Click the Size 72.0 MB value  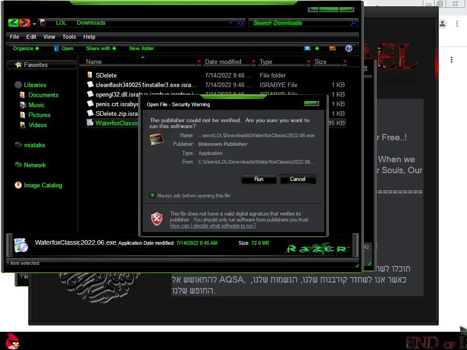point(259,243)
